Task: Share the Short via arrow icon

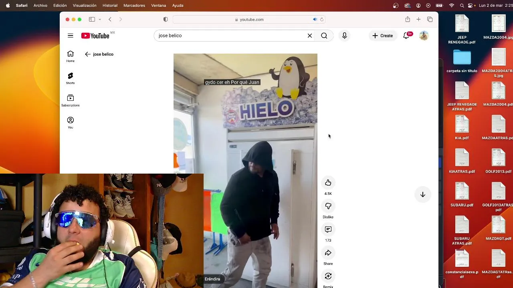Action: coord(328,253)
